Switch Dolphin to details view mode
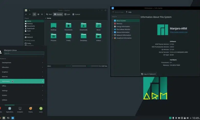The height and width of the screenshot is (120, 200). [x=42, y=14]
